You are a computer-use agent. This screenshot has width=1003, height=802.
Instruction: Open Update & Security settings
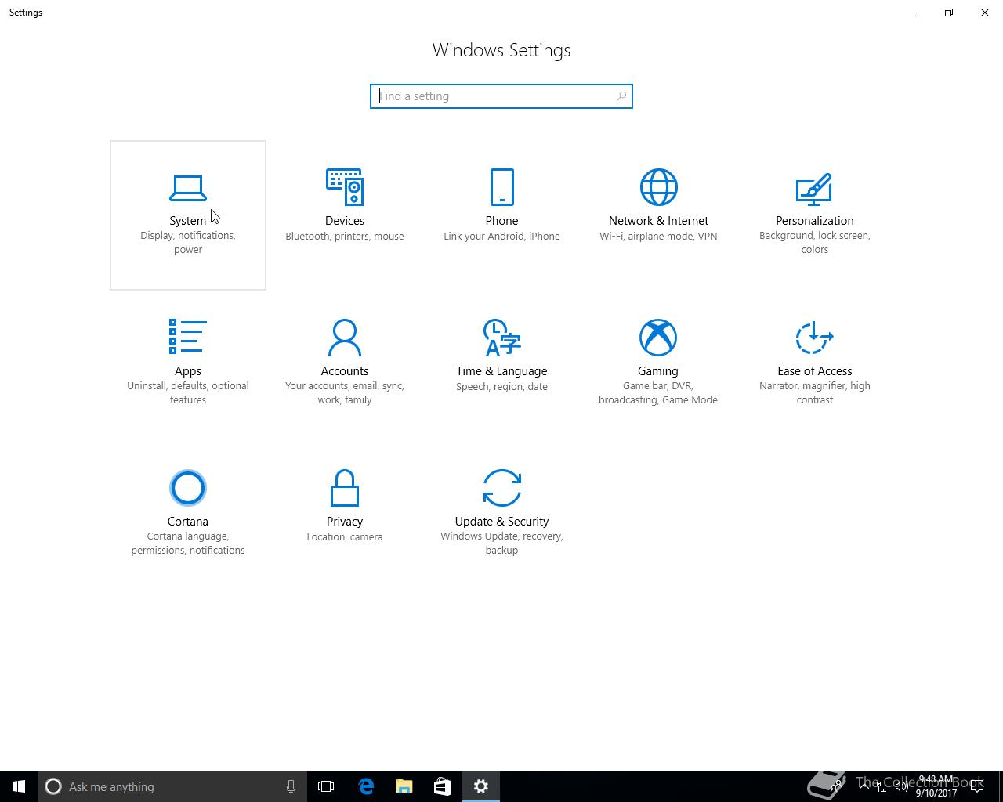tap(501, 516)
